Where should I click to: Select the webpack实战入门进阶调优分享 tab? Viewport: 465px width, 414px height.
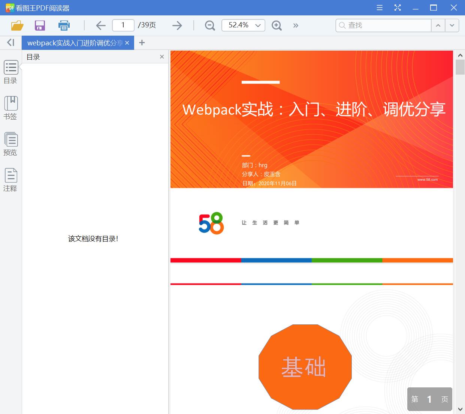(75, 43)
